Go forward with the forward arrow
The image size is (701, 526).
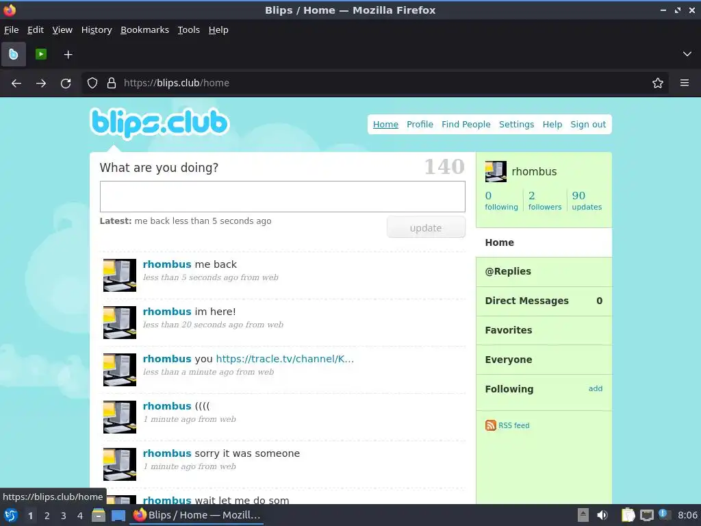(x=41, y=83)
